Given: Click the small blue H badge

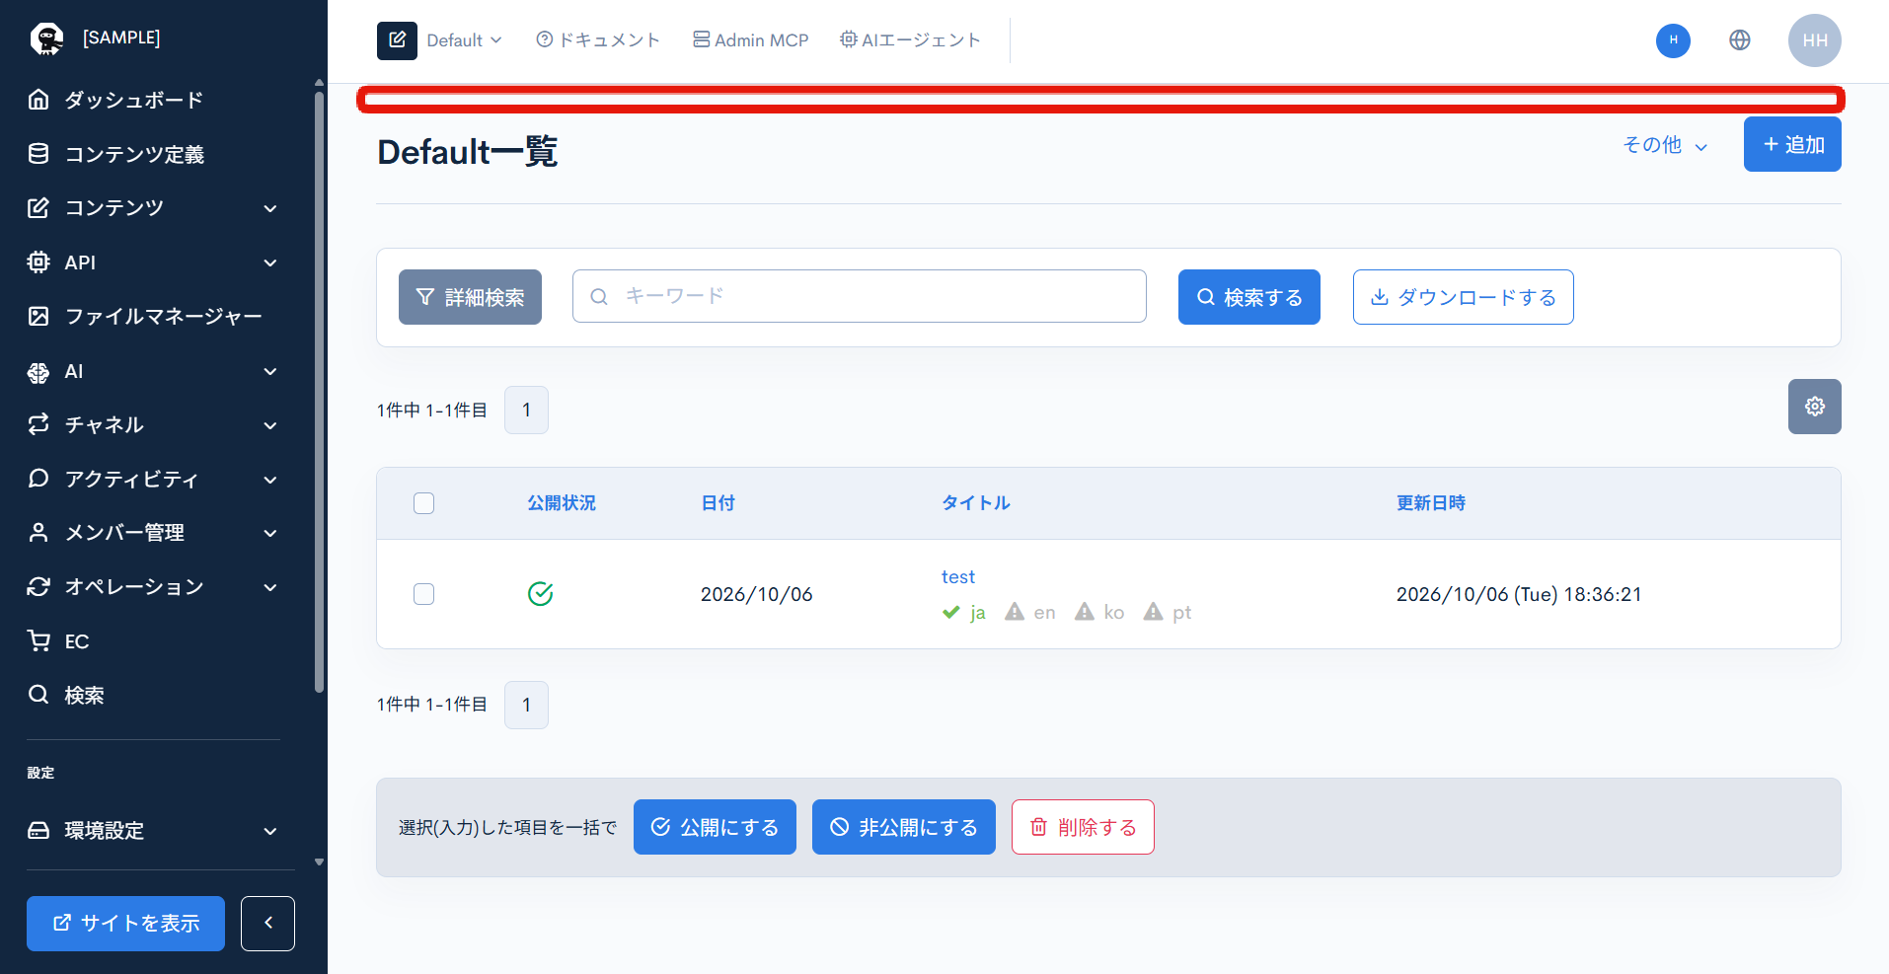Looking at the screenshot, I should point(1673,40).
